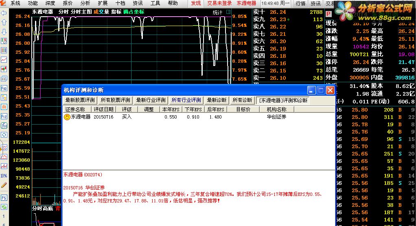This screenshot has width=416, height=226.
Task: Open the 系统 menu
Action: (x=15, y=3)
